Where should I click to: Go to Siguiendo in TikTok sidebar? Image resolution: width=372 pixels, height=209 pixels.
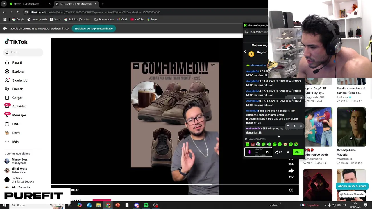[x=16, y=80]
